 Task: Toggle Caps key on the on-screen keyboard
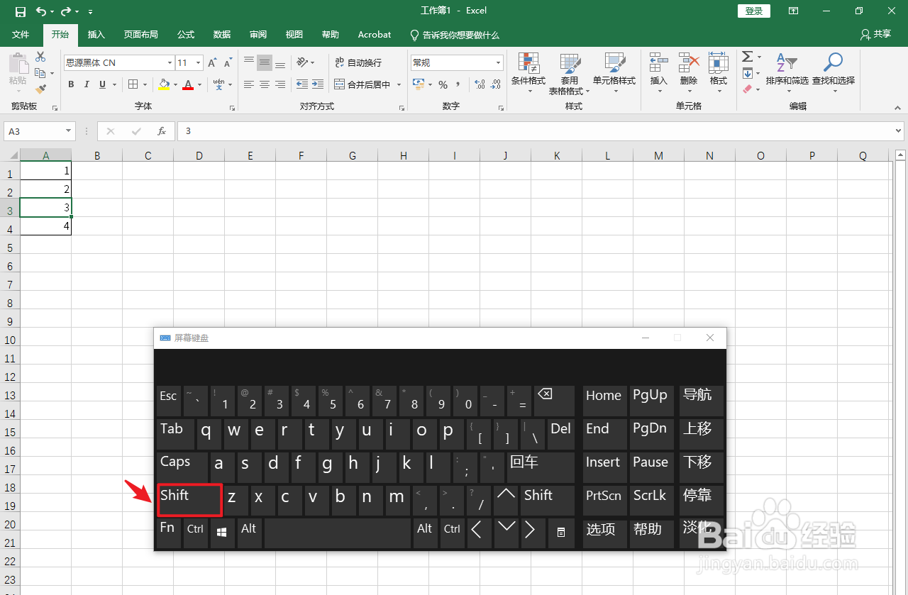(x=182, y=467)
